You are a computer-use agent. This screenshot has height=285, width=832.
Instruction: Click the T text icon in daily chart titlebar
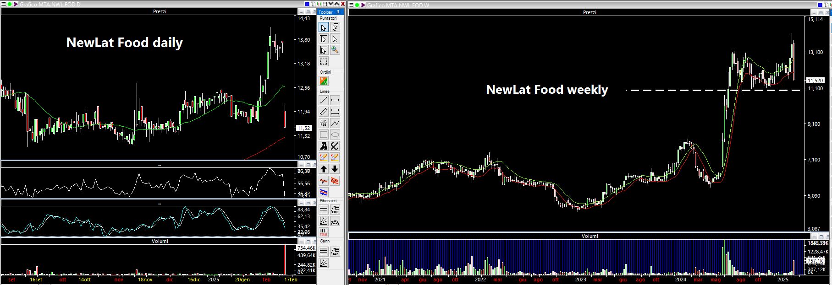pos(313,4)
